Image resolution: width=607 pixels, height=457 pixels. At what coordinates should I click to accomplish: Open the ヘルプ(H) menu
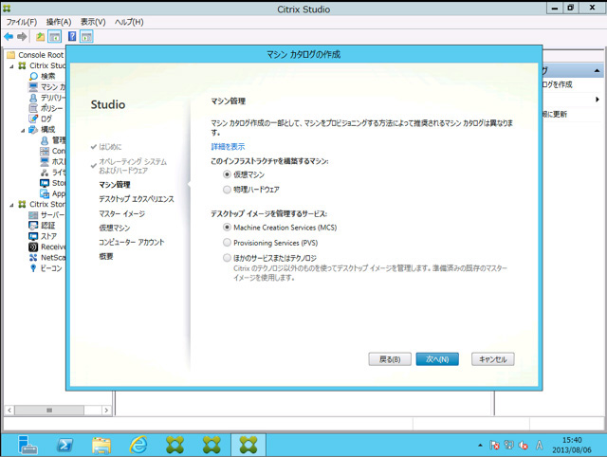coord(129,22)
